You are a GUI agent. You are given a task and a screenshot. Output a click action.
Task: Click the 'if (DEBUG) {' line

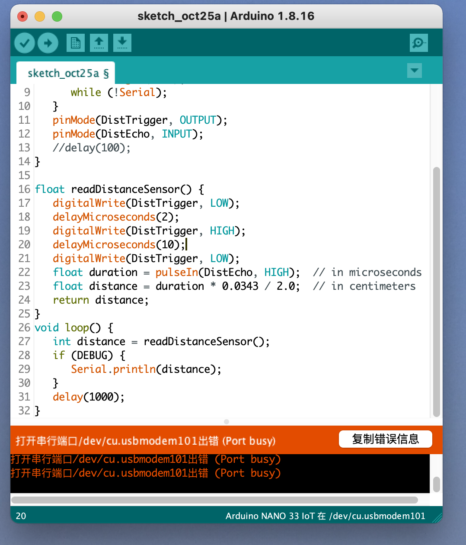click(x=89, y=355)
